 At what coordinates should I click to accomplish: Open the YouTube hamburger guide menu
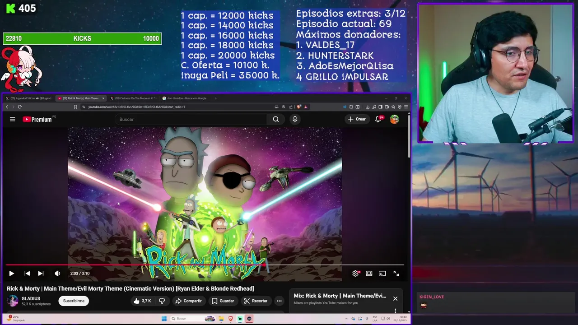pos(13,119)
